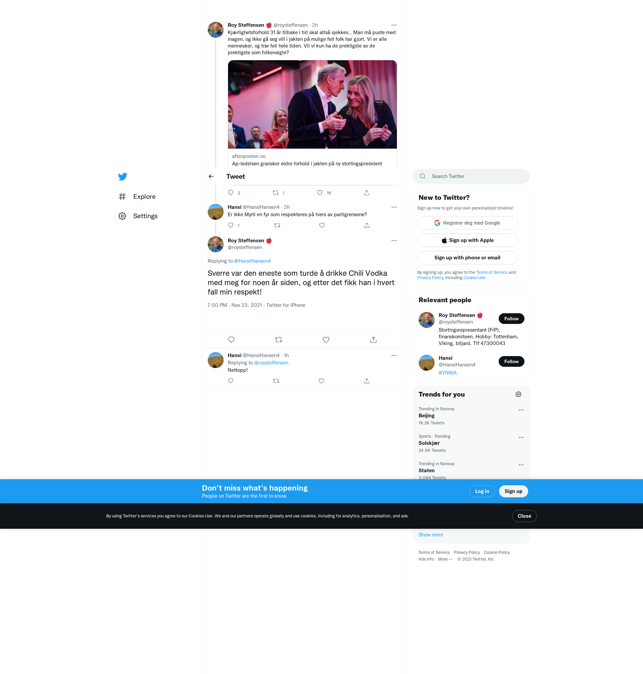
Task: Click the Search Twitter field
Action: tap(472, 176)
